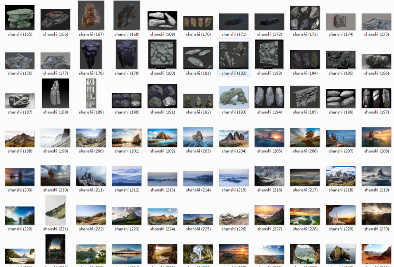Viewport: 394px width, 267px height.
Task: Select the "shanshi (203)" file label
Action: click(198, 151)
